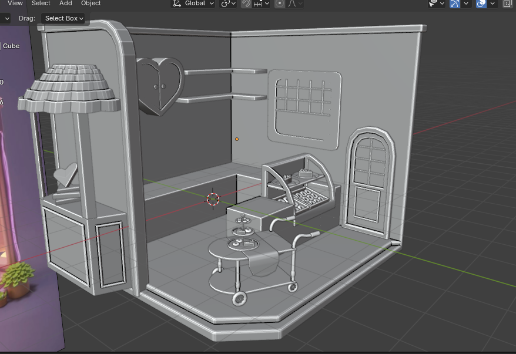Image resolution: width=516 pixels, height=354 pixels.
Task: Open the gizmo options dropdown arrow
Action: (466, 4)
